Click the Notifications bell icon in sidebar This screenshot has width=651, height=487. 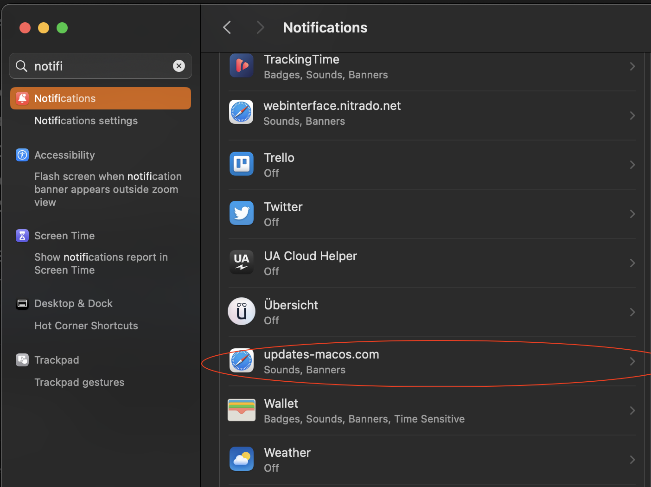coord(22,98)
